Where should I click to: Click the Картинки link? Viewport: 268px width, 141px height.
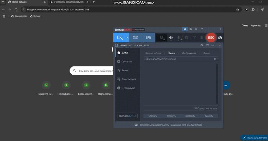(x=256, y=25)
